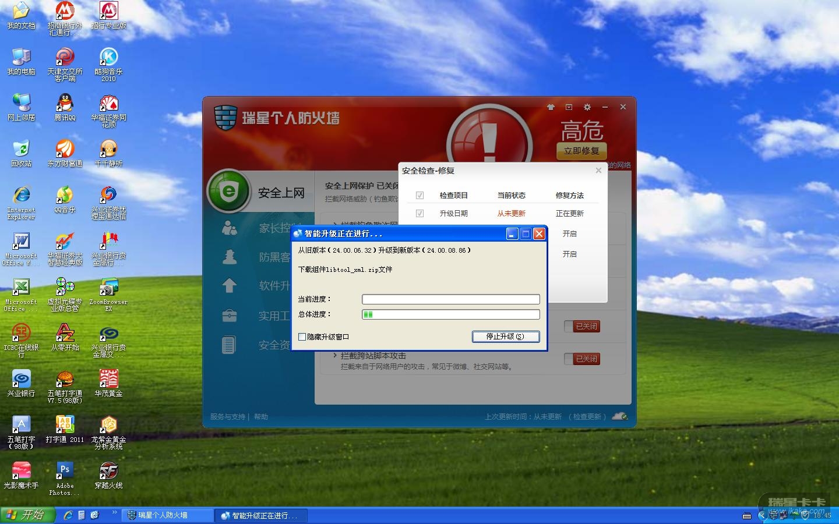839x524 pixels.
Task: Expand hidden system tray icons arrow
Action: click(762, 515)
